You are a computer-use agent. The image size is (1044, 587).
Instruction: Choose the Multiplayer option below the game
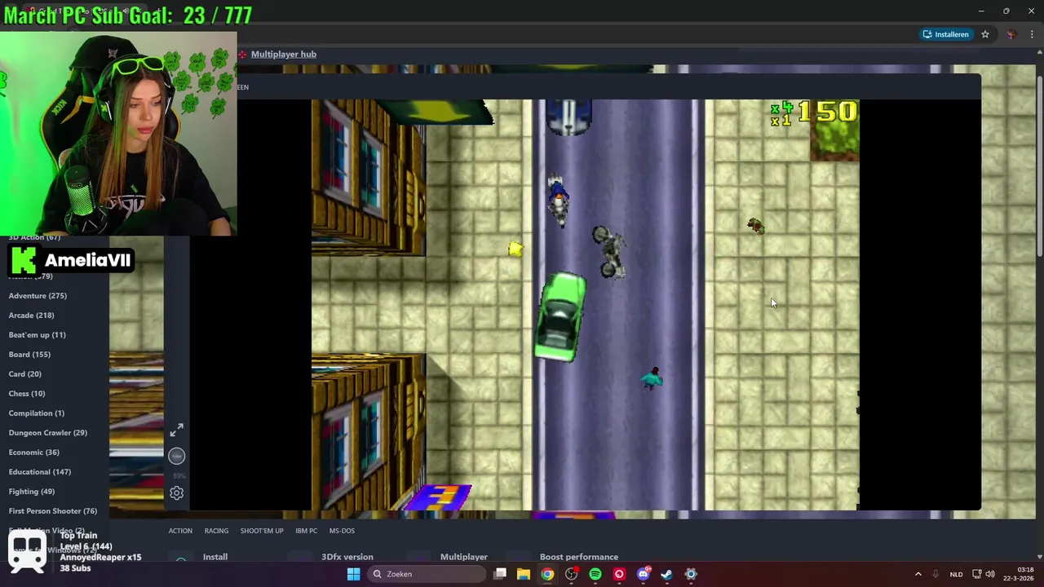[x=463, y=557]
